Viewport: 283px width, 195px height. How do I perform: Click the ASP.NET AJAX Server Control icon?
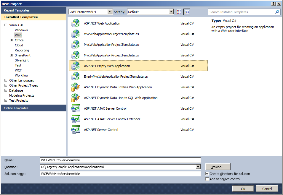(x=76, y=108)
